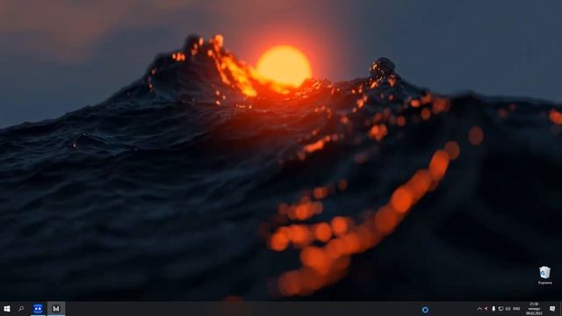Open the blue robot-face taskbar app

(38, 308)
